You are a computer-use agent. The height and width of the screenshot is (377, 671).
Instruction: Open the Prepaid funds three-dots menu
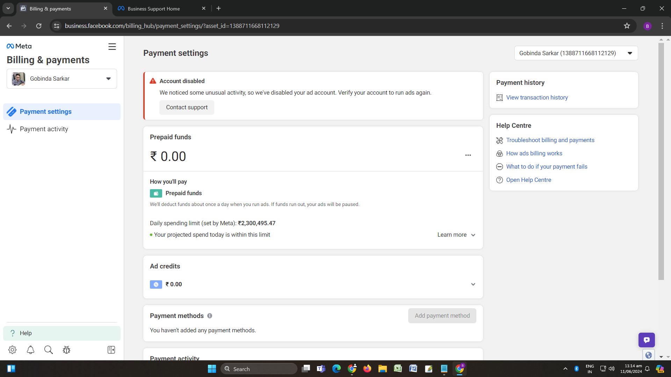coord(468,155)
